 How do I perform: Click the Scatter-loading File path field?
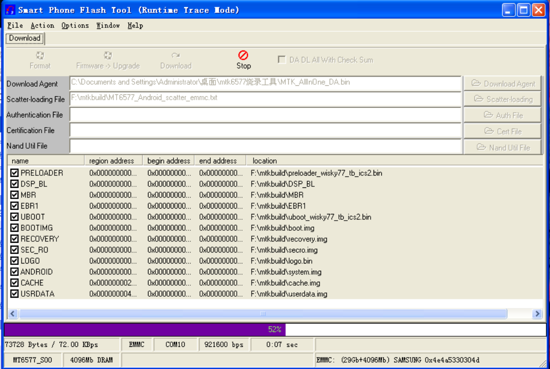[266, 99]
